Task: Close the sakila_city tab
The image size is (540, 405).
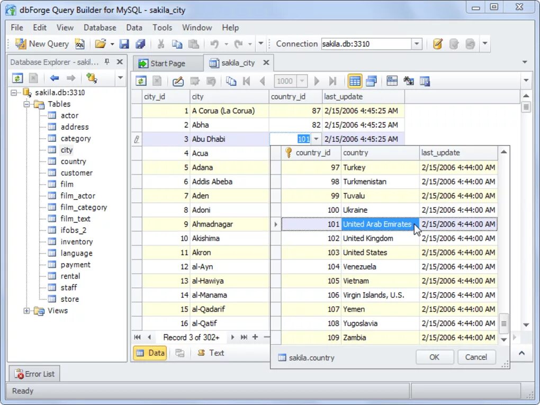Action: tap(266, 62)
